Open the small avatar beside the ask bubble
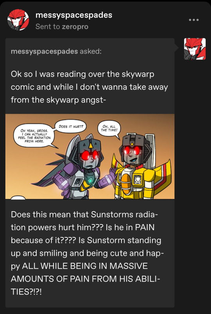Screen dimensions: 211x314 pos(195,49)
